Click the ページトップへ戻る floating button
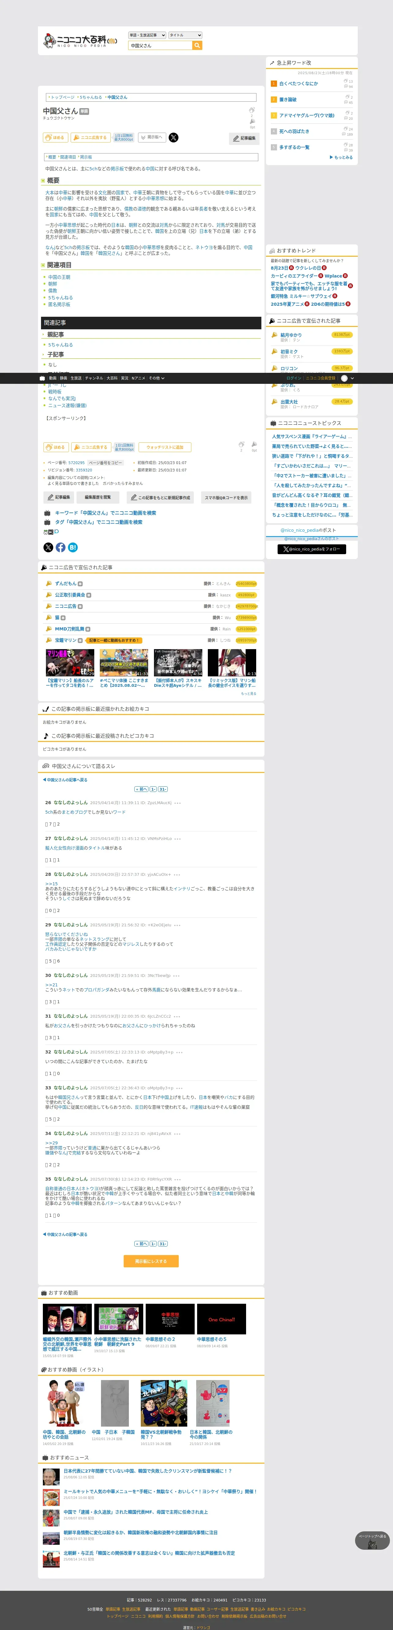 [x=372, y=1540]
